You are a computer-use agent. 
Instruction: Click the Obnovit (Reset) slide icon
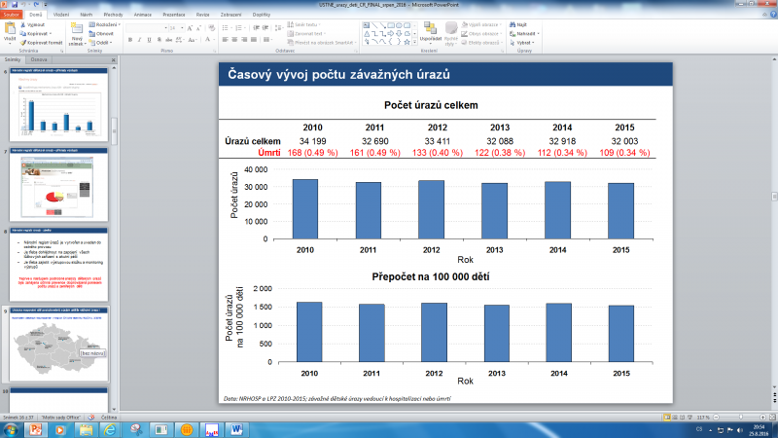click(x=91, y=33)
